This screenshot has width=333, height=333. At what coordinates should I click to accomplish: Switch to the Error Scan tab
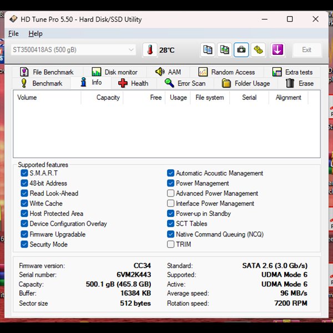click(x=185, y=83)
